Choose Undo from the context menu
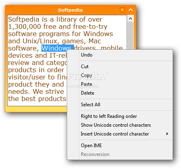The width and height of the screenshot is (181, 168). click(119, 55)
